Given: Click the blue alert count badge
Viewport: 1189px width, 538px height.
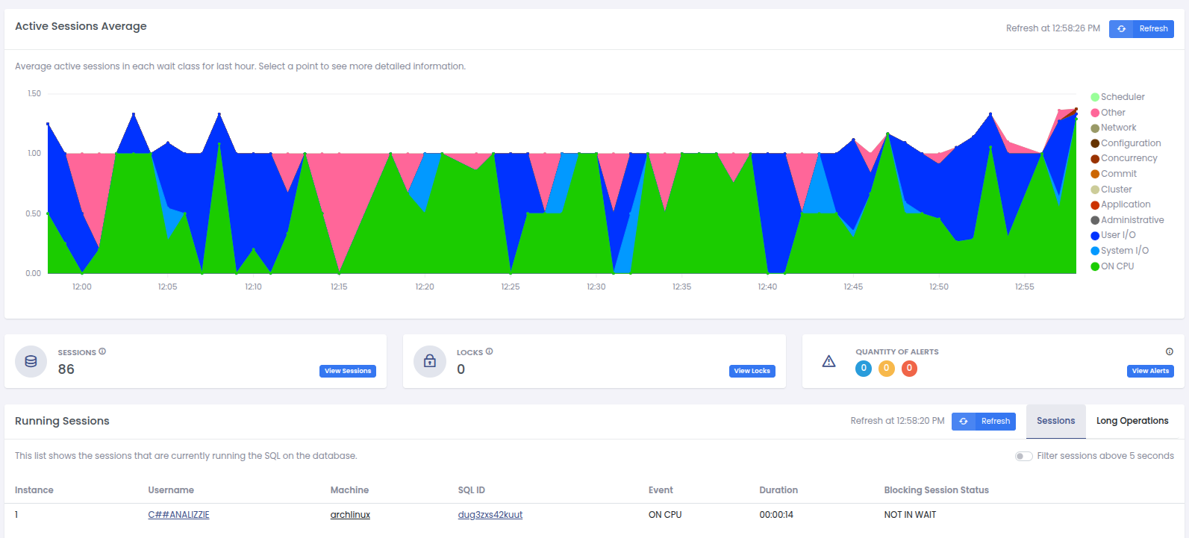Looking at the screenshot, I should coord(864,369).
